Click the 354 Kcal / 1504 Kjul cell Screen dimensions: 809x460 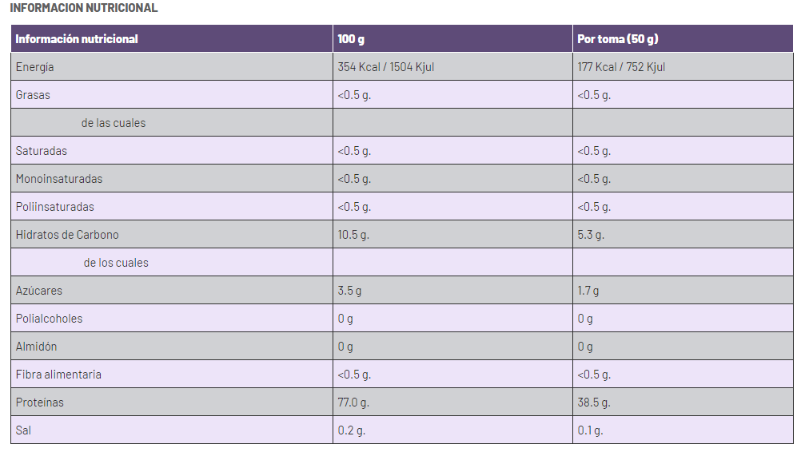(386, 67)
